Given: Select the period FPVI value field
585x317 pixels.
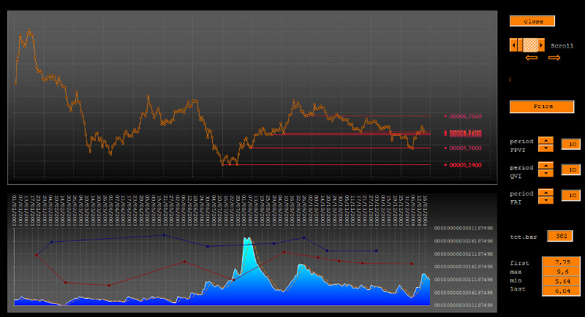Looking at the screenshot, I should [x=570, y=145].
